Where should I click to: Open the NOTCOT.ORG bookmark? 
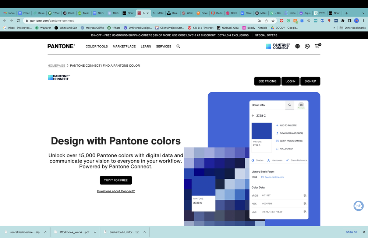(x=228, y=28)
